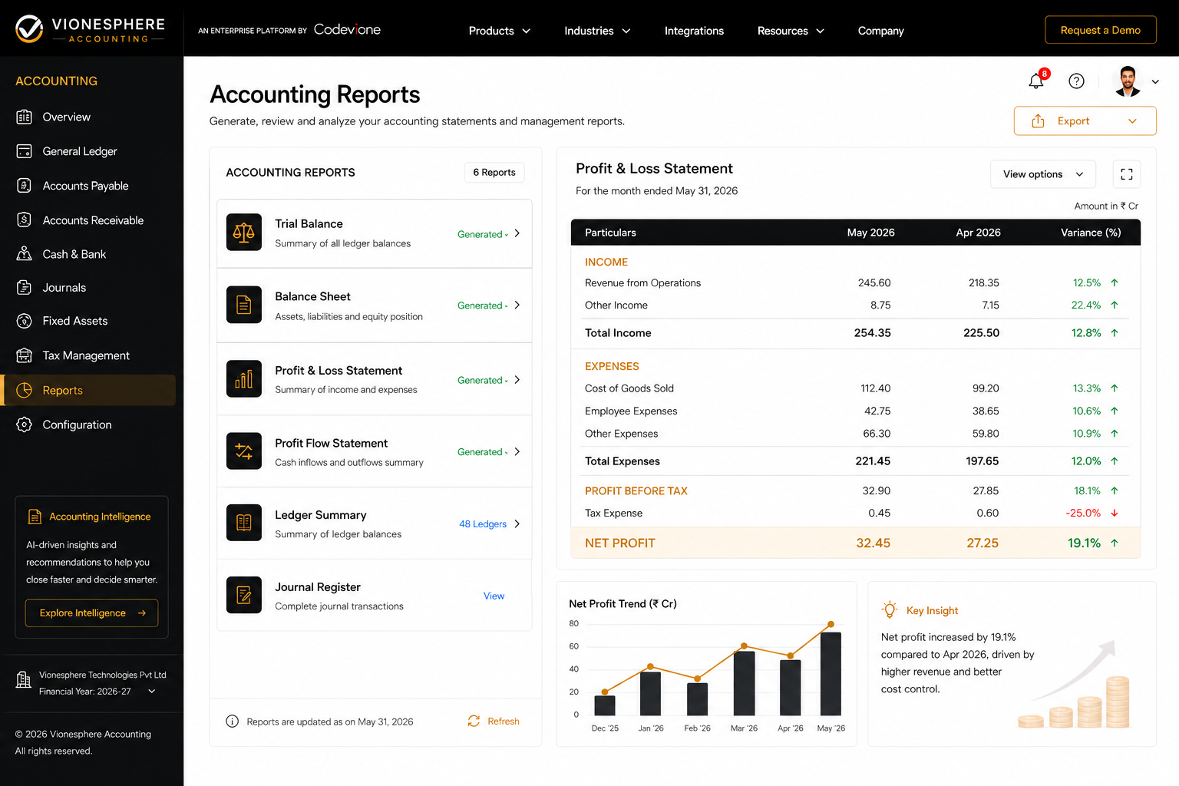Open the notifications bell icon

click(1037, 81)
